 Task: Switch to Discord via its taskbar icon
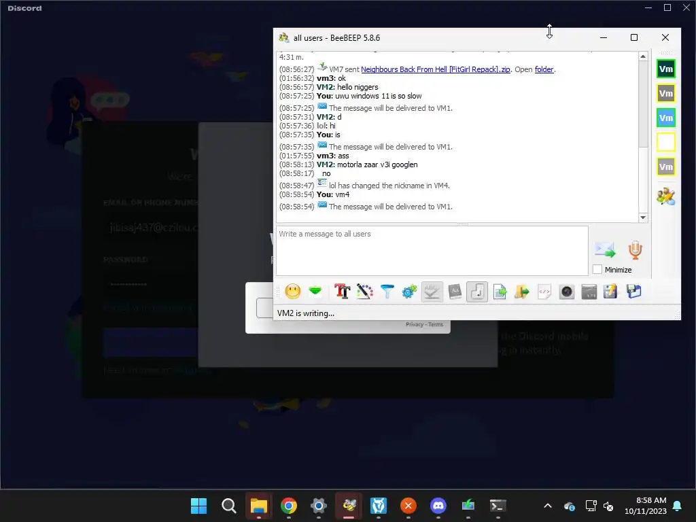[438, 506]
